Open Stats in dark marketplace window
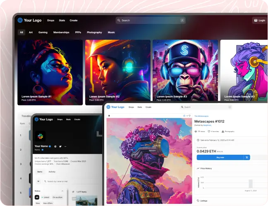This screenshot has width=268, height=206. pos(62,20)
